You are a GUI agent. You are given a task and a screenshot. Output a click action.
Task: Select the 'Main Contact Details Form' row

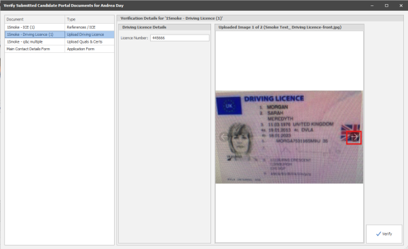click(59, 49)
